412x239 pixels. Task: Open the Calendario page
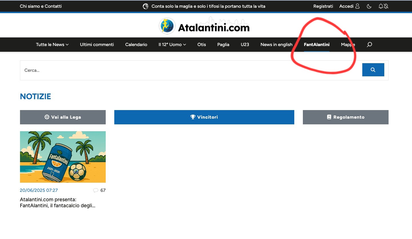point(136,45)
